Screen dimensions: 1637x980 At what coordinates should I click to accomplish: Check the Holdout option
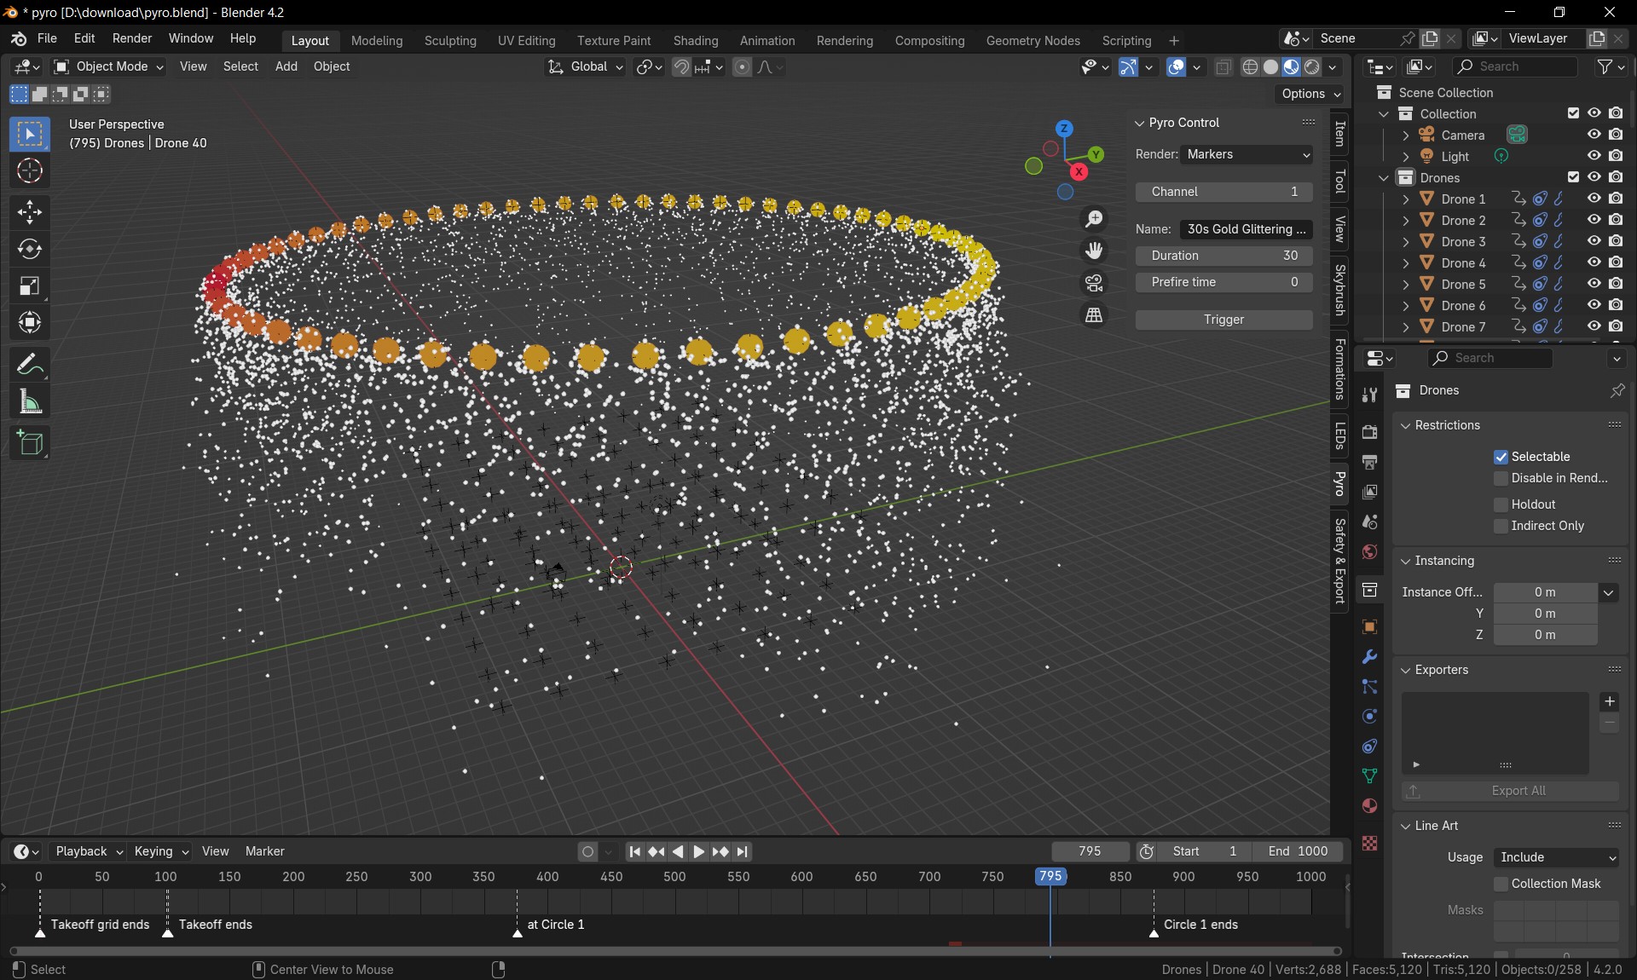click(x=1501, y=504)
